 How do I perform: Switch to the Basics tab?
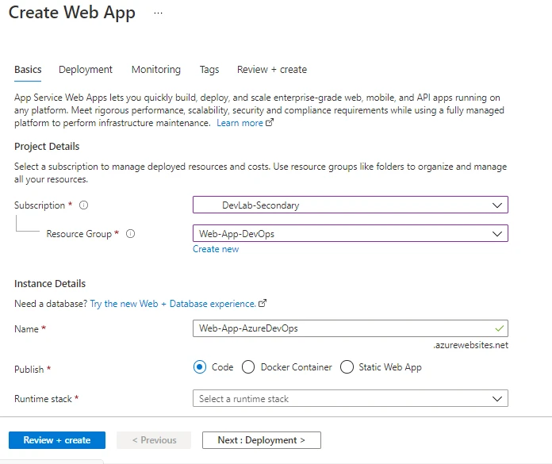point(28,70)
